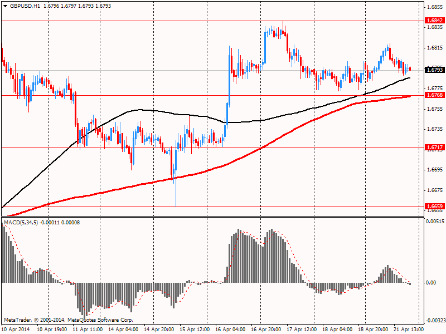Click the black 1.6793 current price tag
The image size is (446, 334).
(x=435, y=70)
